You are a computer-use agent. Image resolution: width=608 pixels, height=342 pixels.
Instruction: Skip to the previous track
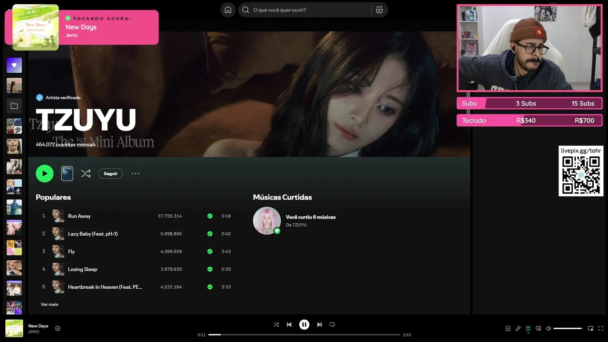point(289,325)
